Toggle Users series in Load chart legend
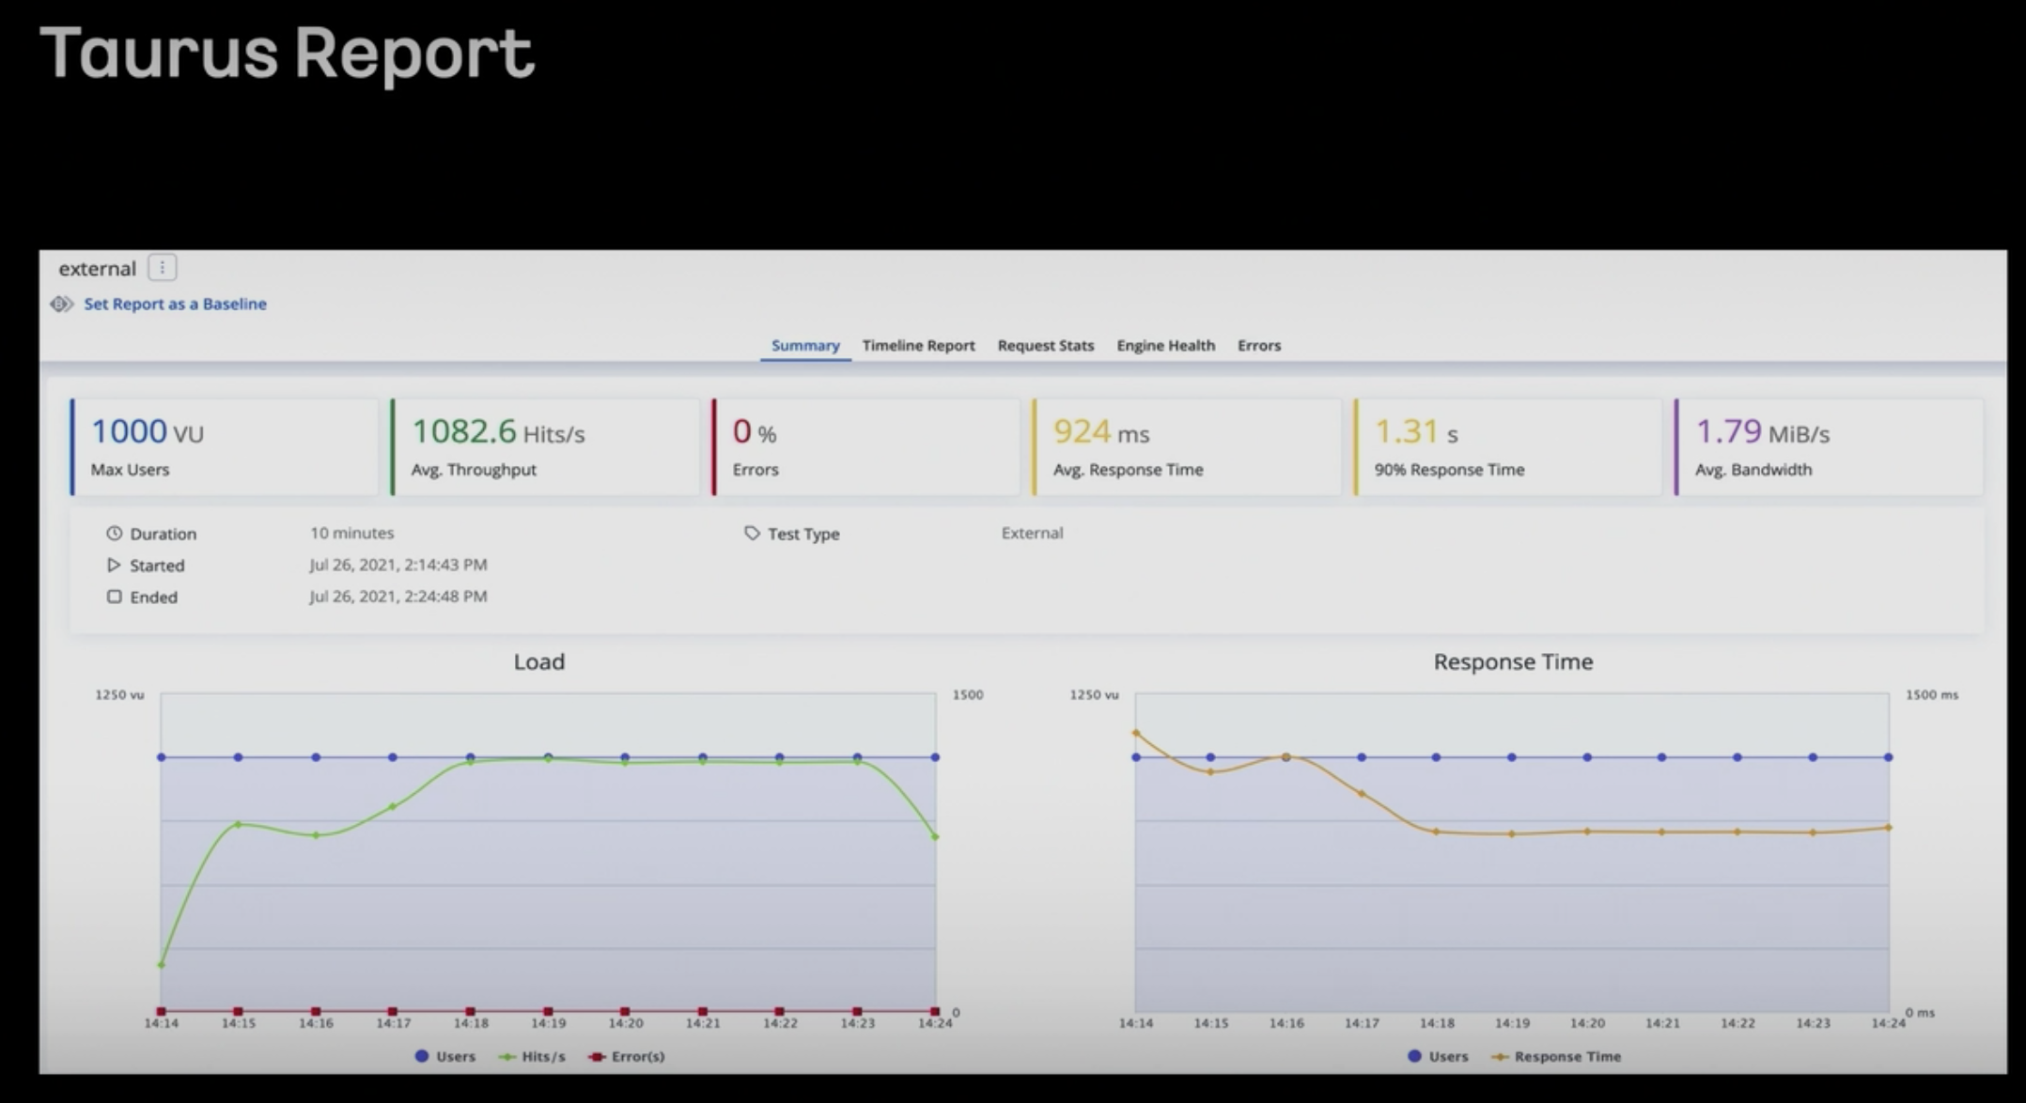This screenshot has width=2026, height=1103. pyautogui.click(x=445, y=1056)
